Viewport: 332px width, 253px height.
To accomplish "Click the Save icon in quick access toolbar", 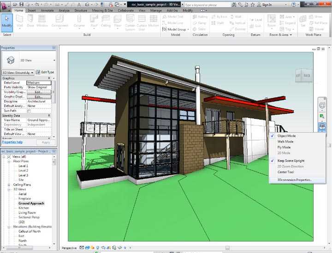I will 21,5.
